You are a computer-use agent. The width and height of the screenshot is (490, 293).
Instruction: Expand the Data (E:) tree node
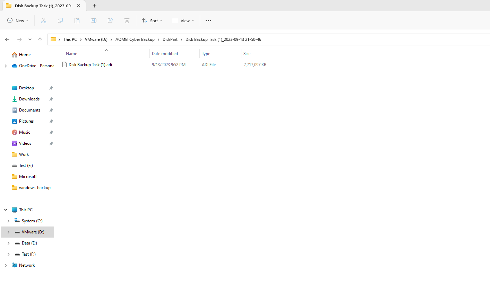(9, 243)
